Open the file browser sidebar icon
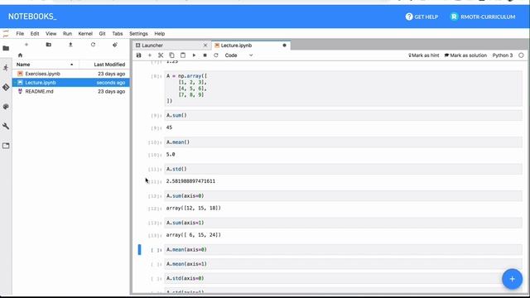Image resolution: width=530 pixels, height=298 pixels. (6, 48)
